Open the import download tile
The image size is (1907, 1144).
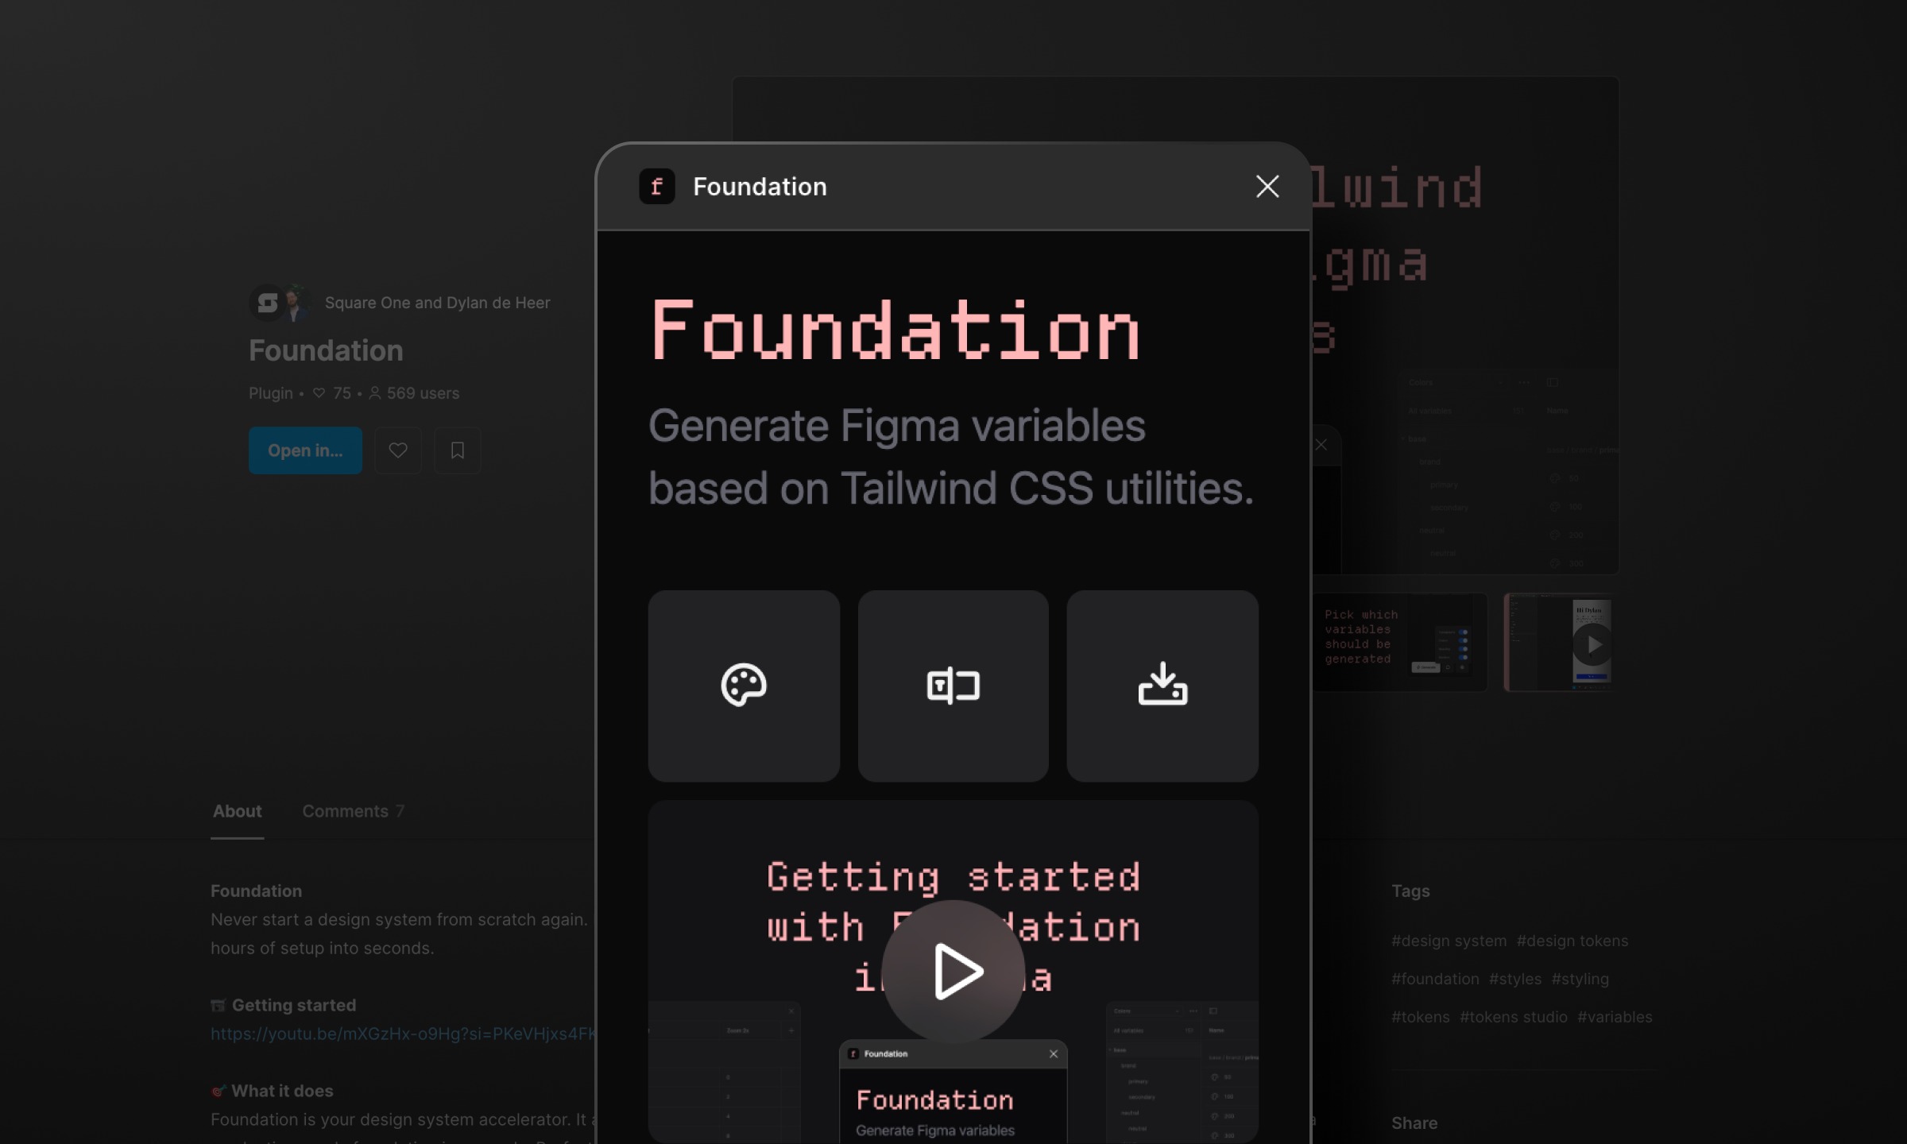[x=1162, y=686]
